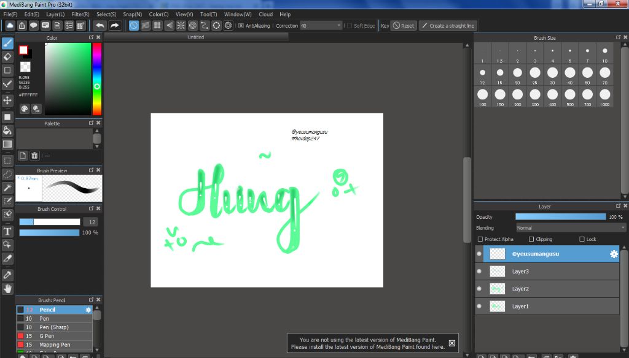
Task: Select the Gradient tool
Action: click(7, 144)
